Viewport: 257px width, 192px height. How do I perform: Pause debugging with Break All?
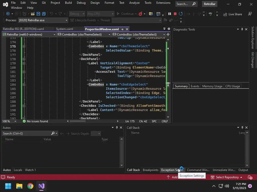coord(170,14)
